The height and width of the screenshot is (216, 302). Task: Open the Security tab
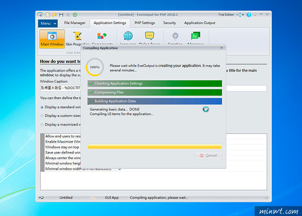(x=170, y=23)
